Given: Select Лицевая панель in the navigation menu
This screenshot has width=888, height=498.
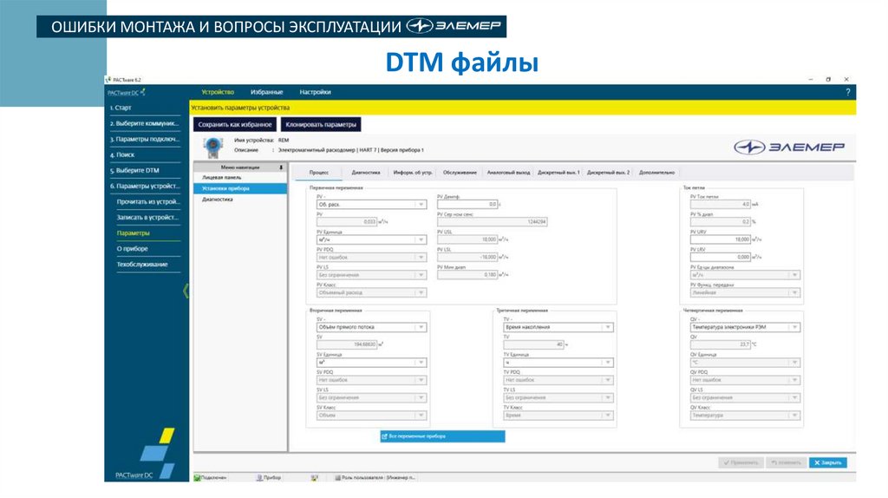Looking at the screenshot, I should pyautogui.click(x=223, y=177).
